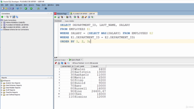Viewport: 194px width, 109px height.
Task: Open the File menu
Action: (x=2, y=5)
